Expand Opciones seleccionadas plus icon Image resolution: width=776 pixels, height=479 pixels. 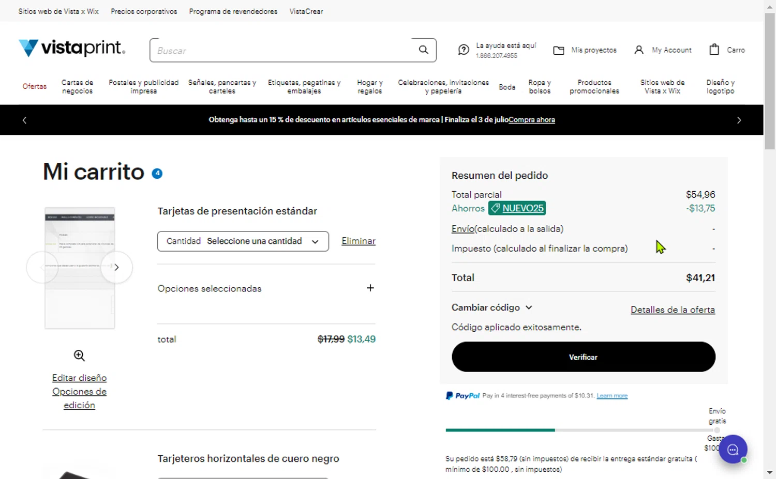click(x=370, y=288)
